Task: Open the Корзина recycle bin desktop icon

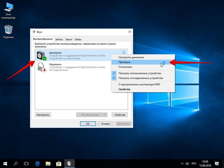Action: (x=8, y=32)
